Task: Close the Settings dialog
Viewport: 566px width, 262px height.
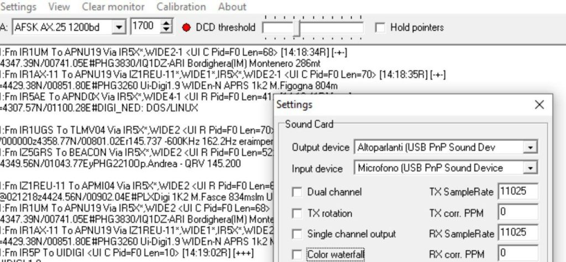Action: click(x=539, y=104)
